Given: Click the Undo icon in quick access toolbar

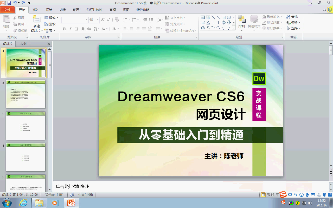Looking at the screenshot, I should click(15, 3).
